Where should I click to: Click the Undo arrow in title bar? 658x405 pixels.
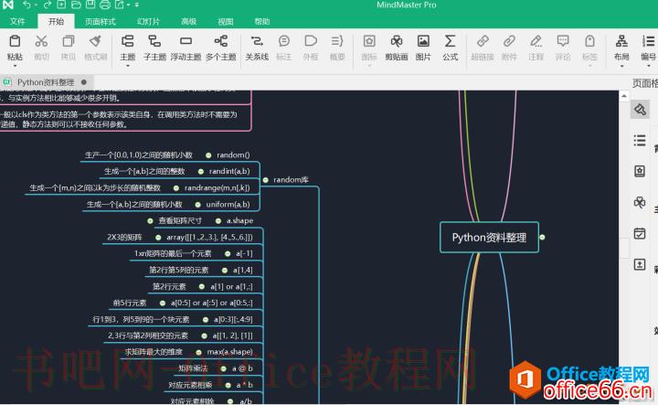27,5
